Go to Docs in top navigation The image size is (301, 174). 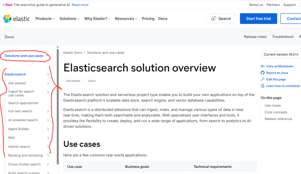tap(162, 19)
